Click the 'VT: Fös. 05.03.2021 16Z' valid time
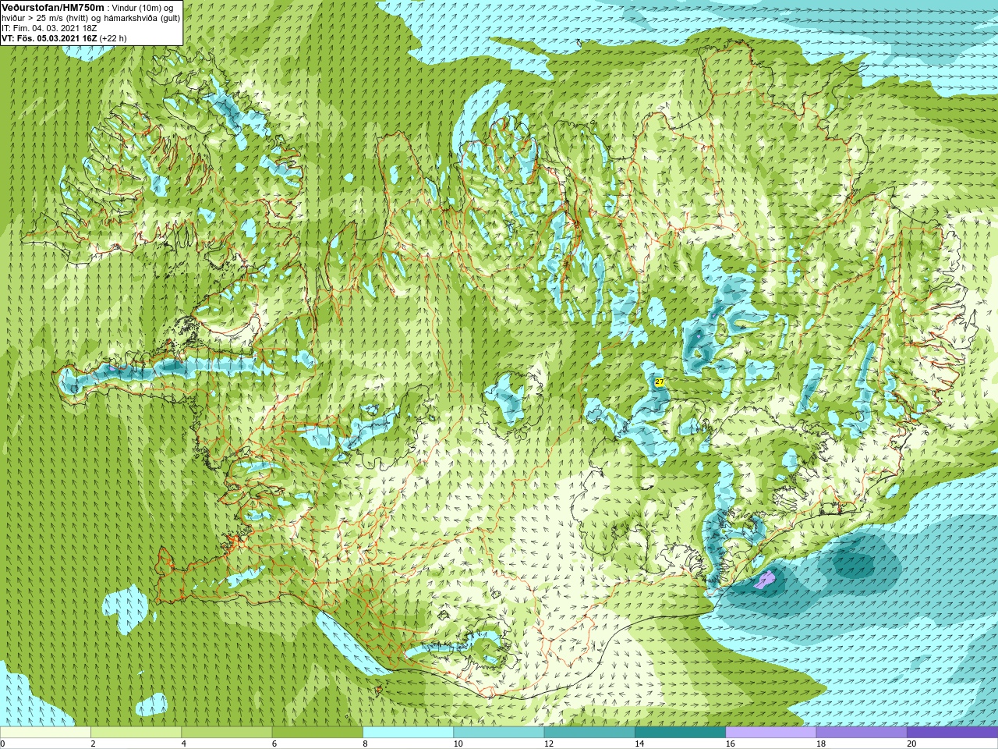This screenshot has height=749, width=998. pos(49,38)
